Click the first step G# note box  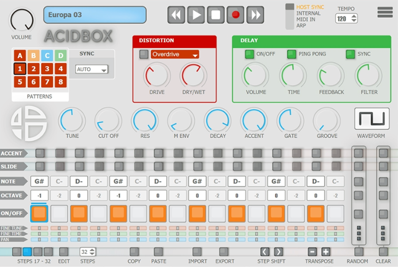click(x=39, y=181)
